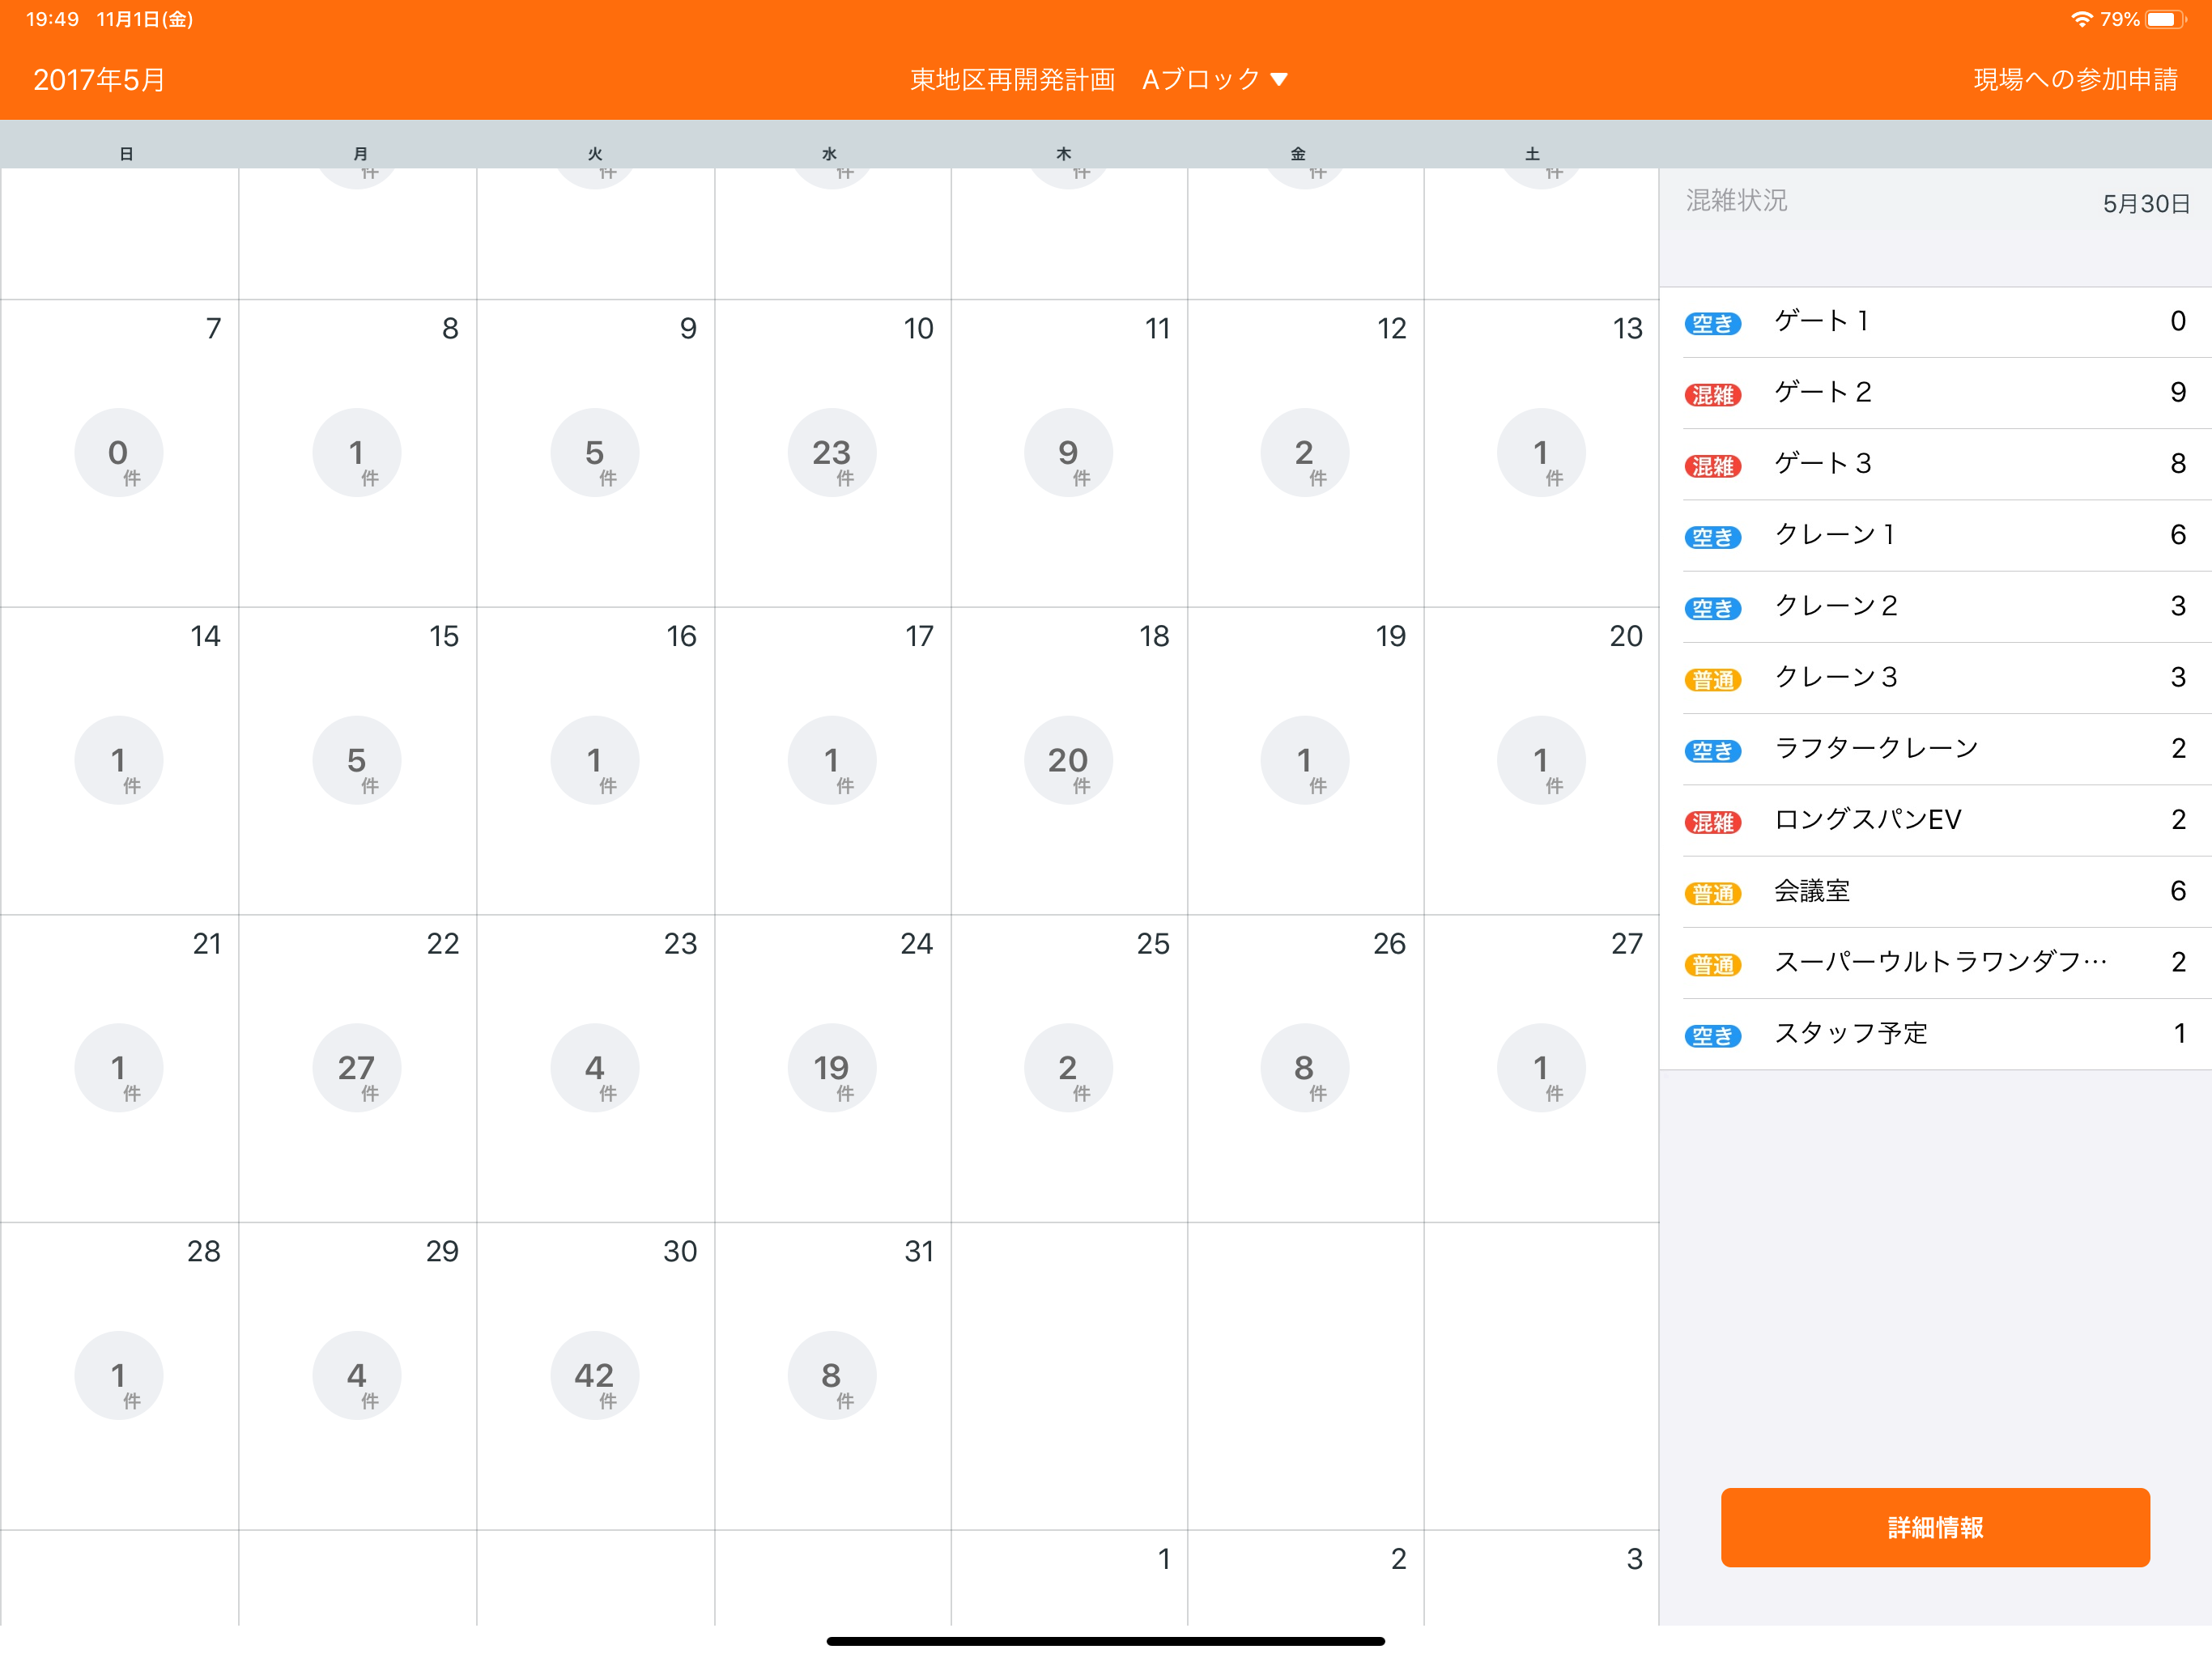Open the ゲート２ congestion row
This screenshot has width=2212, height=1658.
[x=1935, y=393]
